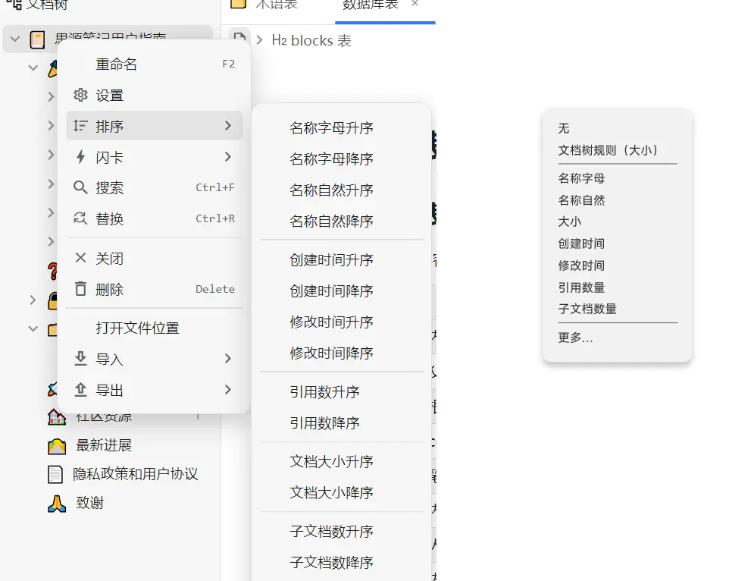The width and height of the screenshot is (729, 581).
Task: Expand the tree chevron beside the lock icon
Action: pos(33,300)
